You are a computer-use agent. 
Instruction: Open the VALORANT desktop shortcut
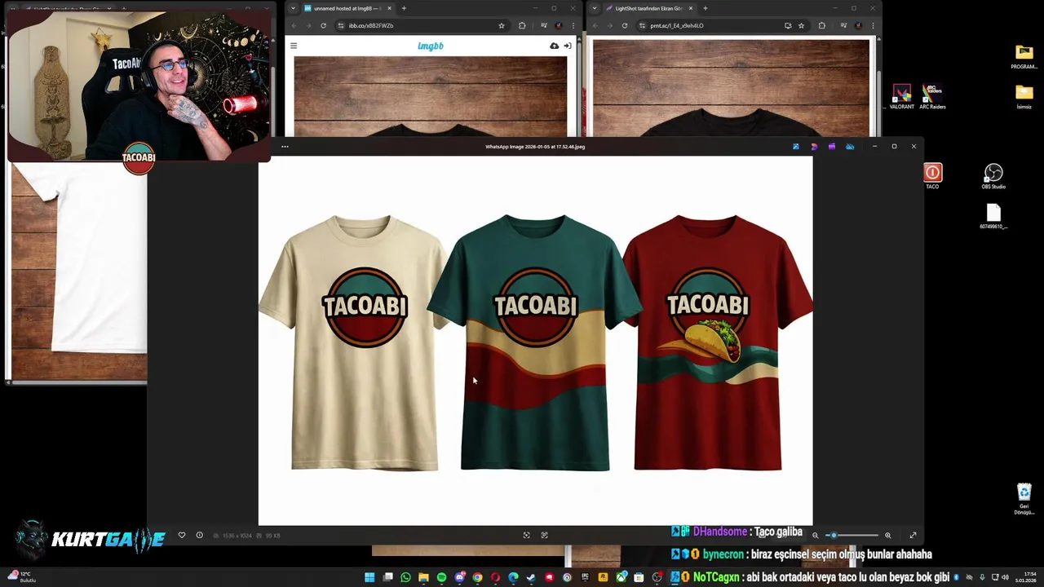point(901,96)
